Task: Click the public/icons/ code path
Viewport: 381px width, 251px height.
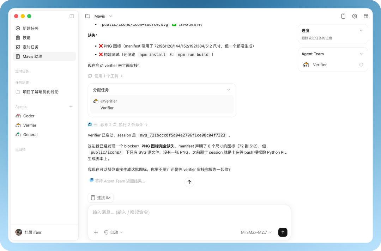Action: pos(106,152)
